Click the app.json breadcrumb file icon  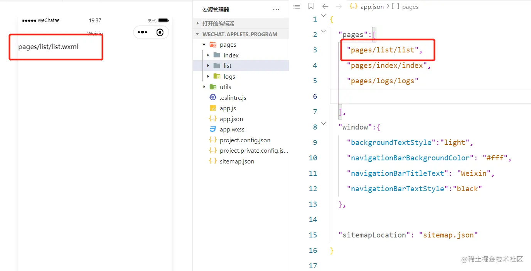click(x=353, y=7)
